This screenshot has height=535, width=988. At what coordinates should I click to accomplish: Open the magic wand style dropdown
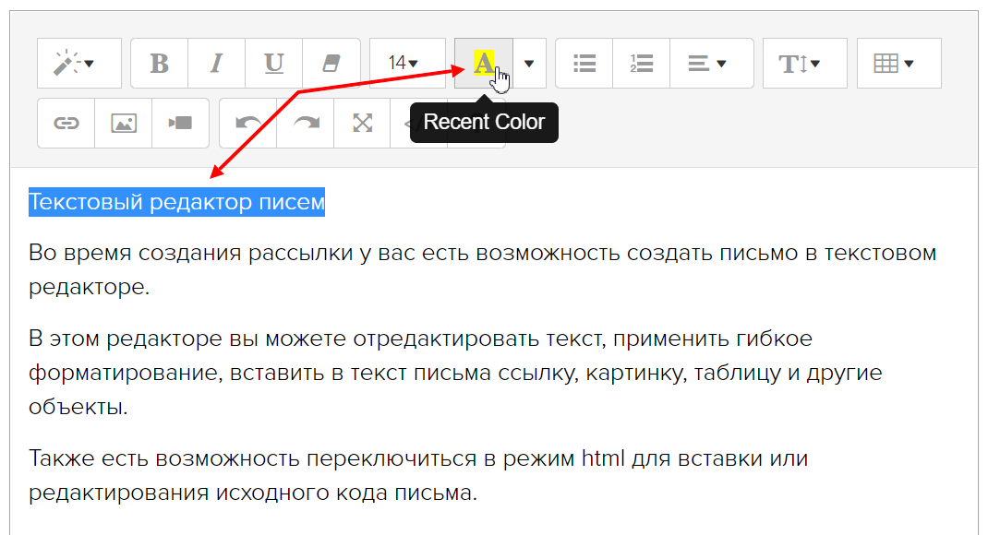(x=78, y=64)
